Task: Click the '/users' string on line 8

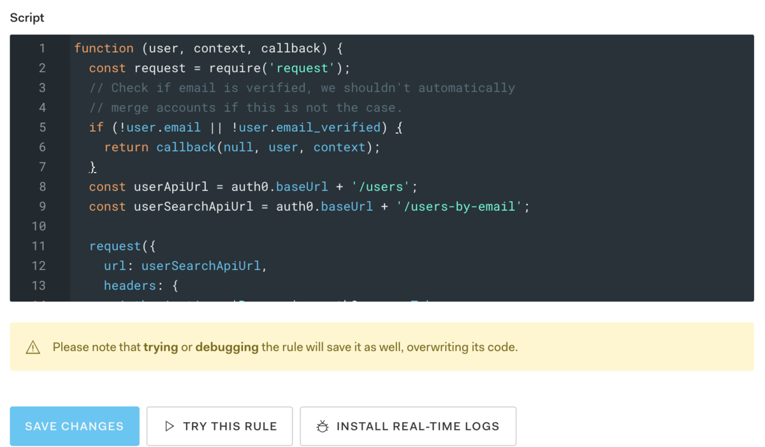Action: tap(381, 187)
